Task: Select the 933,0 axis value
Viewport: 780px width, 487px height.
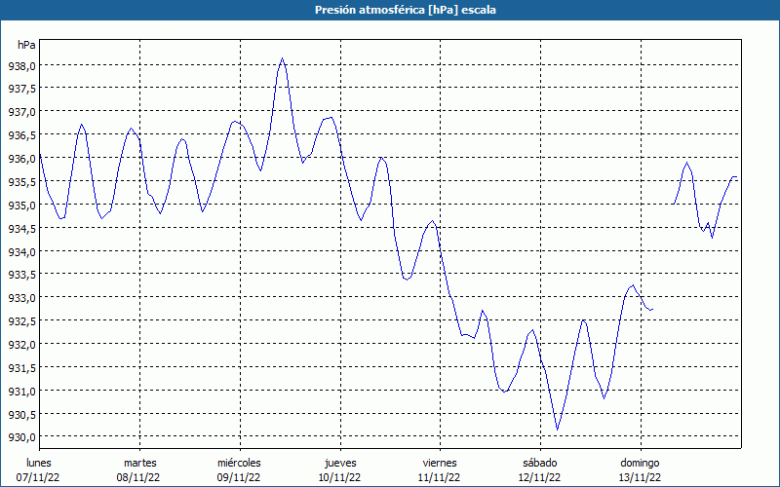Action: click(21, 298)
